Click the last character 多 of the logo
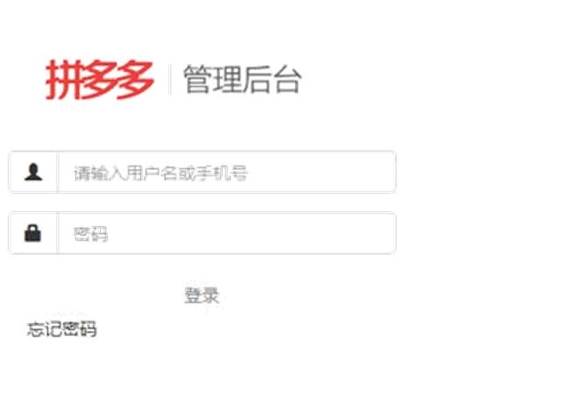 [x=135, y=80]
